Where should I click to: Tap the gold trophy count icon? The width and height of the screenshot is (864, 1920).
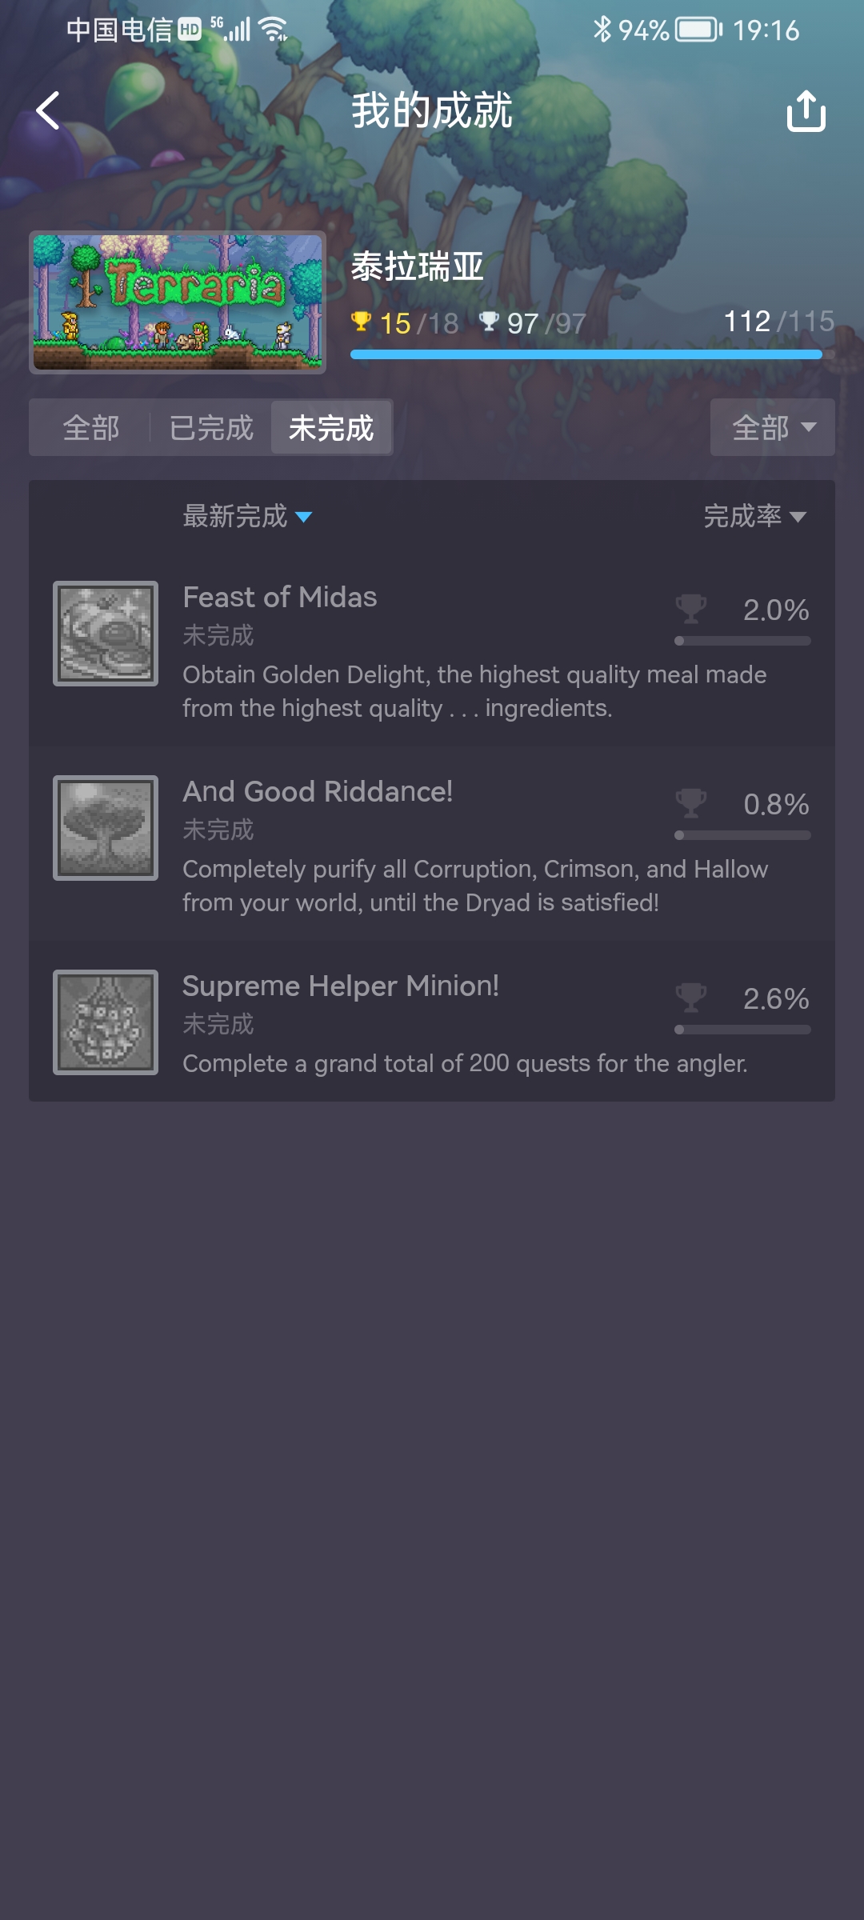tap(361, 322)
